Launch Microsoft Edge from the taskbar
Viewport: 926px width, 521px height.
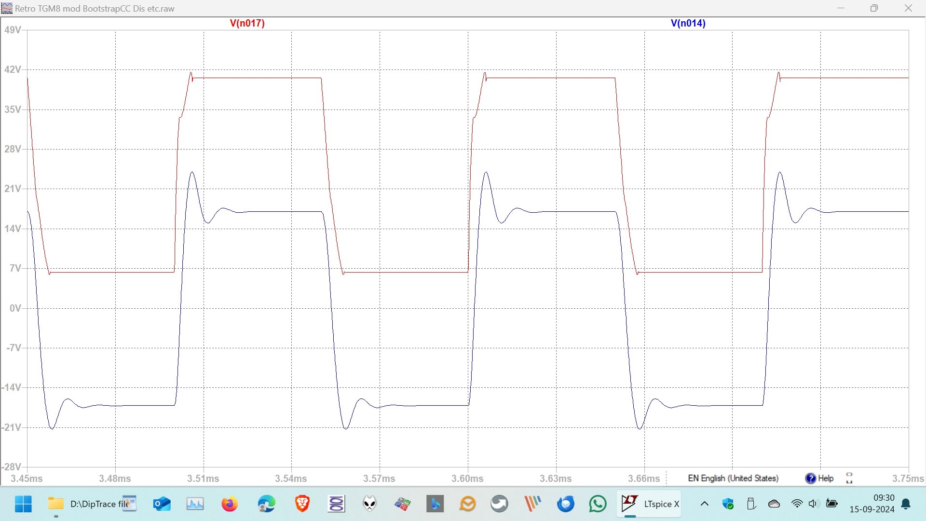[266, 504]
